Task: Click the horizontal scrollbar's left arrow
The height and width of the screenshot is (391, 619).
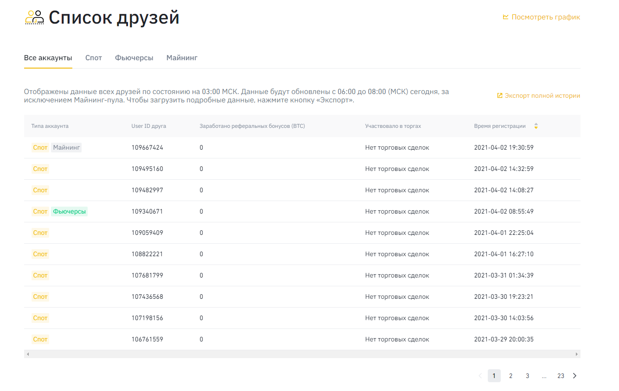Action: 28,354
